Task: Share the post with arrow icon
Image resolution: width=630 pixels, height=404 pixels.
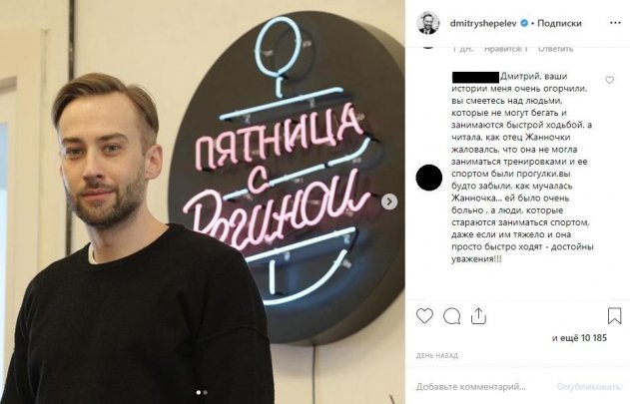Action: tap(478, 316)
